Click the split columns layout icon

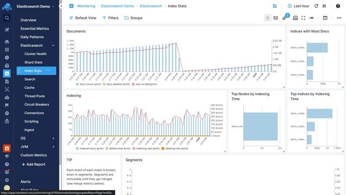click(x=325, y=18)
